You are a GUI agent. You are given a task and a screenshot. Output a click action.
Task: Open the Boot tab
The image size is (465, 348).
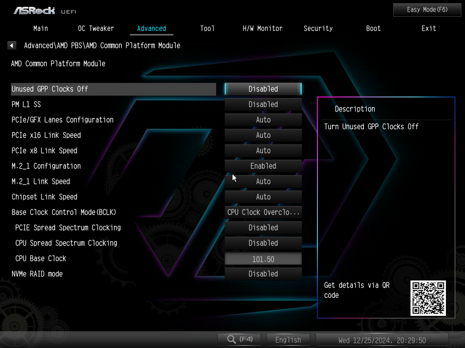click(x=373, y=29)
